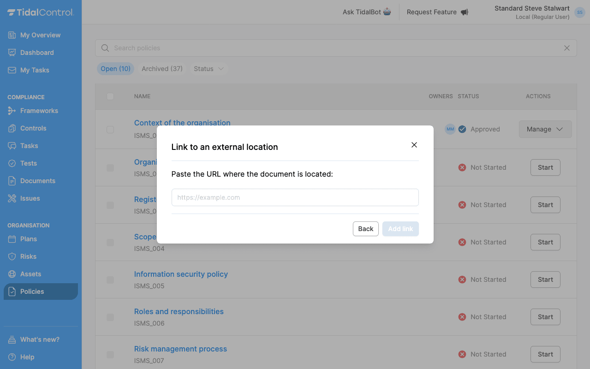This screenshot has width=590, height=369.
Task: Open the Frameworks section icon in sidebar
Action: click(x=11, y=111)
